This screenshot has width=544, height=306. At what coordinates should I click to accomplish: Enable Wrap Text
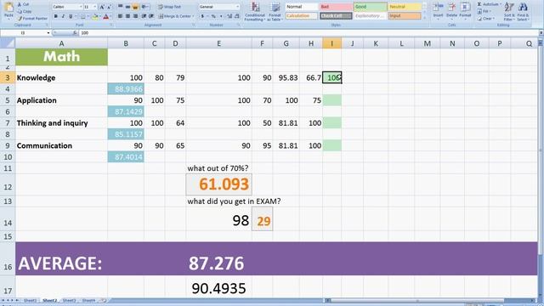pyautogui.click(x=169, y=7)
